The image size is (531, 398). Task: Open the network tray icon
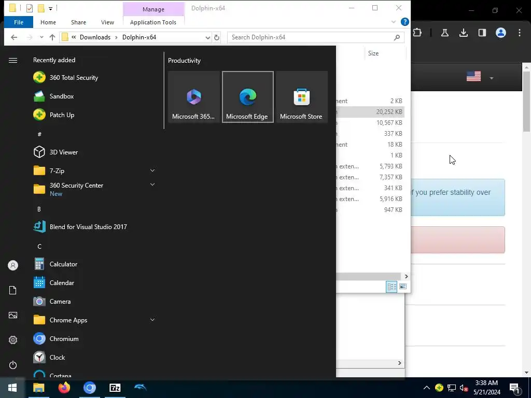[452, 388]
